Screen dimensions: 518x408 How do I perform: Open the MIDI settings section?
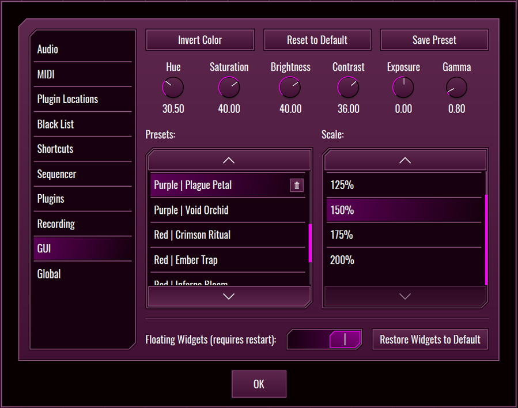tap(82, 74)
